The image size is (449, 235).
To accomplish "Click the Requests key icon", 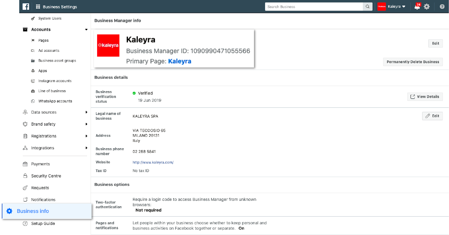I will click(25, 188).
